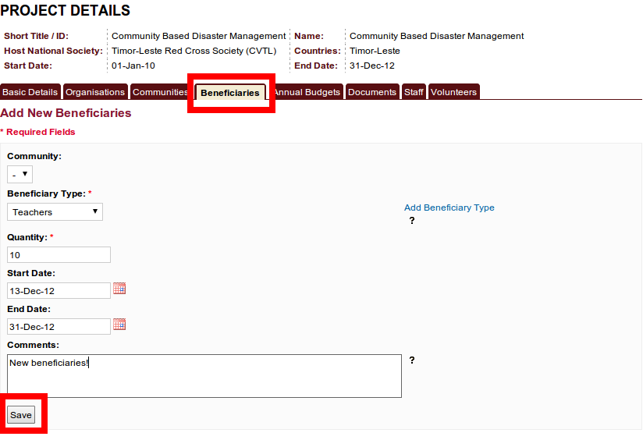Click help question mark beside Comments box

412,360
